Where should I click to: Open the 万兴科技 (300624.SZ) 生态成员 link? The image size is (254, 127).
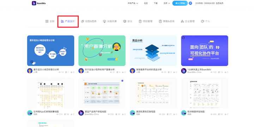pyautogui.click(x=209, y=3)
